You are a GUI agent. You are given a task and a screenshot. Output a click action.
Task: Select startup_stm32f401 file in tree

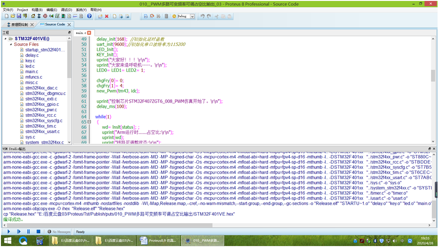coord(45,50)
